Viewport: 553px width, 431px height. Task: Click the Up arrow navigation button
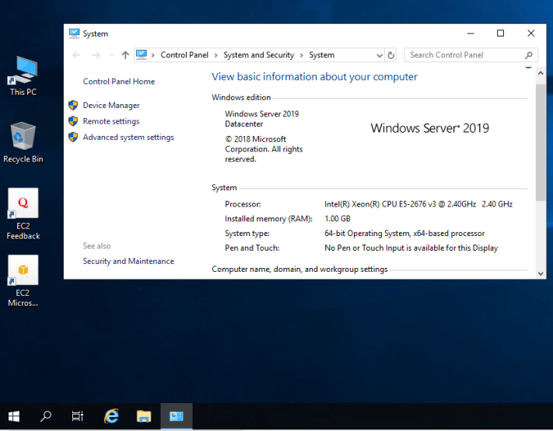pyautogui.click(x=125, y=55)
